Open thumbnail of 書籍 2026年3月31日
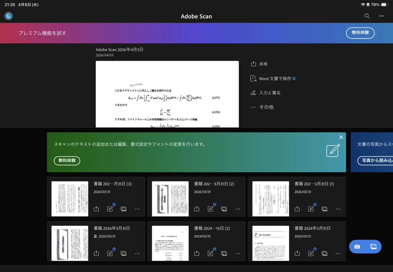This screenshot has width=393, height=272. [x=70, y=243]
